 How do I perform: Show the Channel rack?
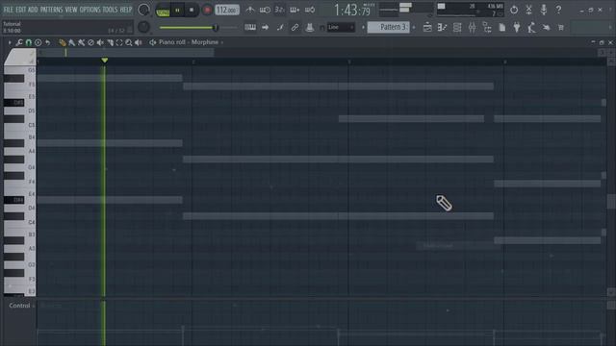[x=457, y=27]
